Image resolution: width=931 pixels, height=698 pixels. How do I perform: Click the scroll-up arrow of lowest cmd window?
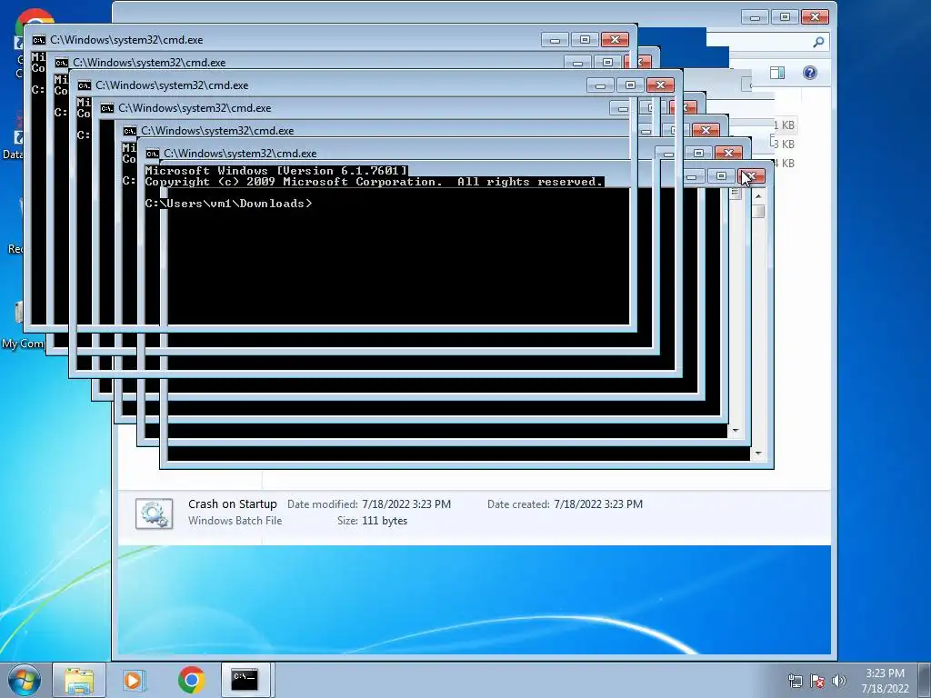click(x=758, y=195)
